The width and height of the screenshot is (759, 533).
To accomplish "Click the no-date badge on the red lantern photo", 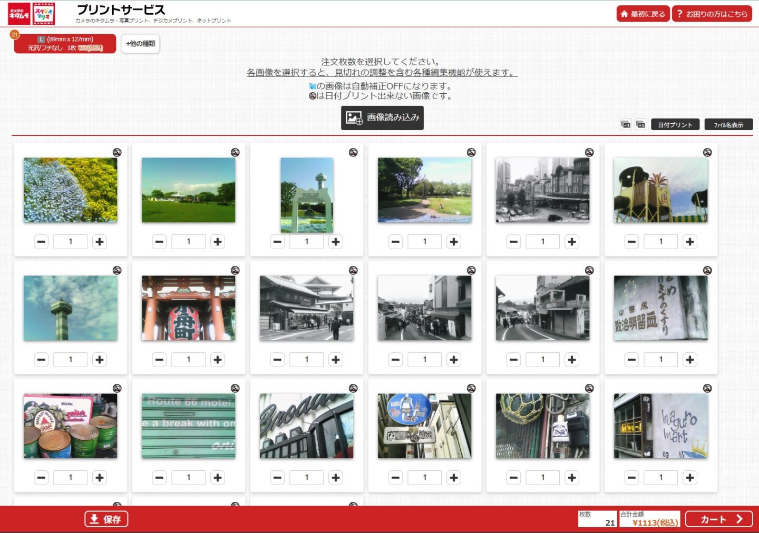I will point(235,270).
